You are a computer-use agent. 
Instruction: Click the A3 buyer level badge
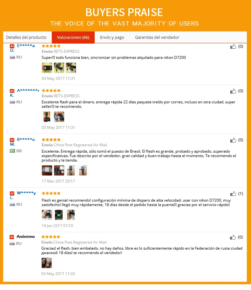point(12,46)
